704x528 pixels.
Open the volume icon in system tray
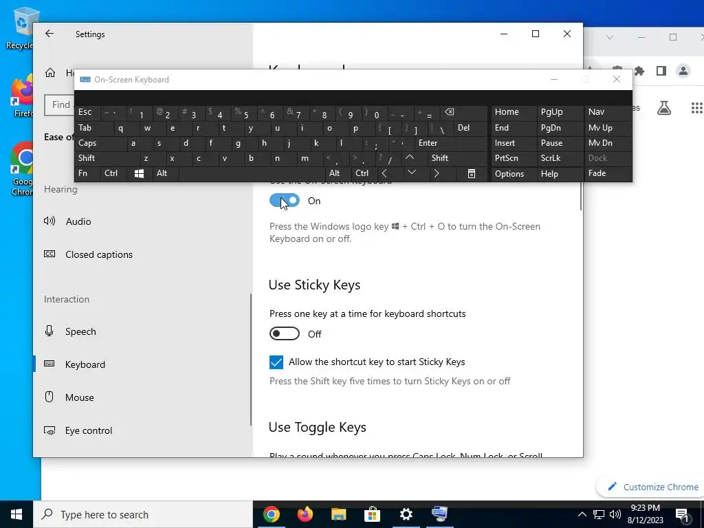click(x=615, y=514)
